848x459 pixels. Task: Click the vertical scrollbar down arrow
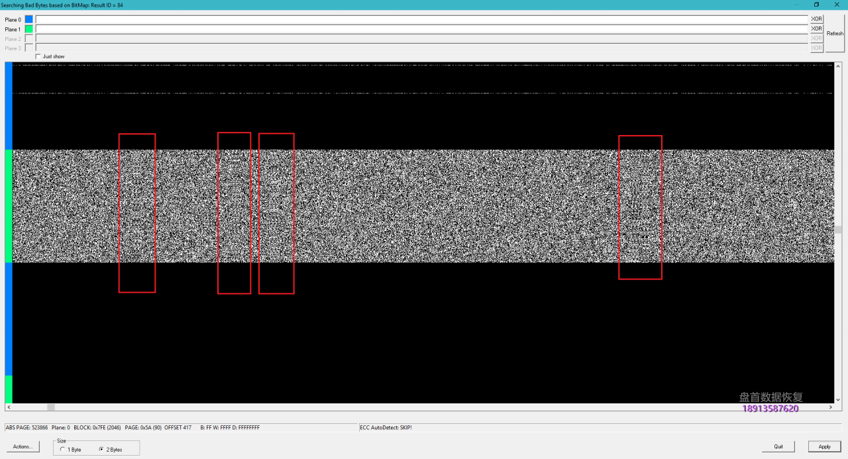(838, 399)
